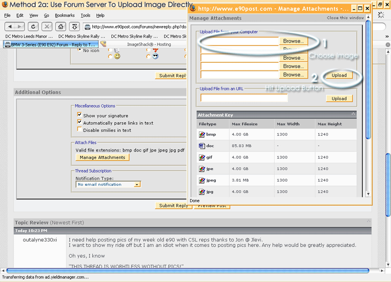
Task: Close the current tab with the tab bar X
Action: [x=388, y=44]
